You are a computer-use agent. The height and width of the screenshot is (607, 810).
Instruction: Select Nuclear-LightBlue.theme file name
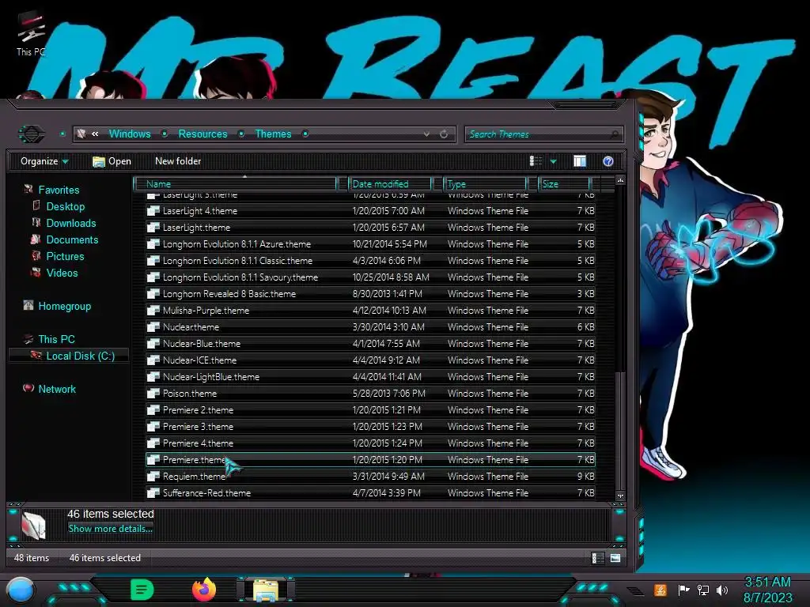click(210, 377)
